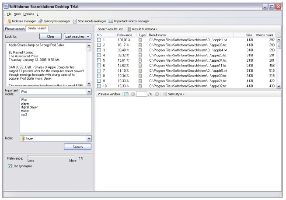Sort results by Words count column
Viewport: 286px width, 200px height.
point(265,35)
